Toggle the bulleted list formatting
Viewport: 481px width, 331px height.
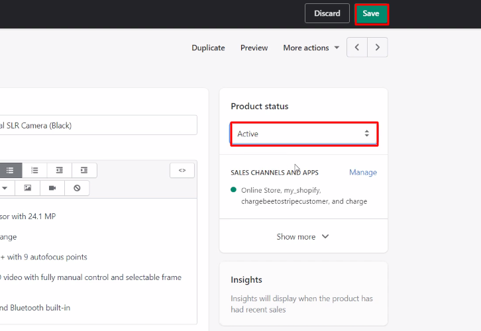pyautogui.click(x=10, y=170)
